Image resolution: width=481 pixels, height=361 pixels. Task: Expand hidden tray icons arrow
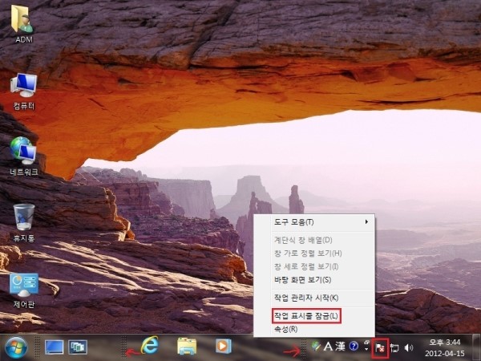[x=366, y=347]
